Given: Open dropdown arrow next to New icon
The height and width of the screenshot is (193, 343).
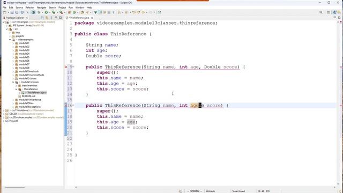Looking at the screenshot, I should pos(8,12).
